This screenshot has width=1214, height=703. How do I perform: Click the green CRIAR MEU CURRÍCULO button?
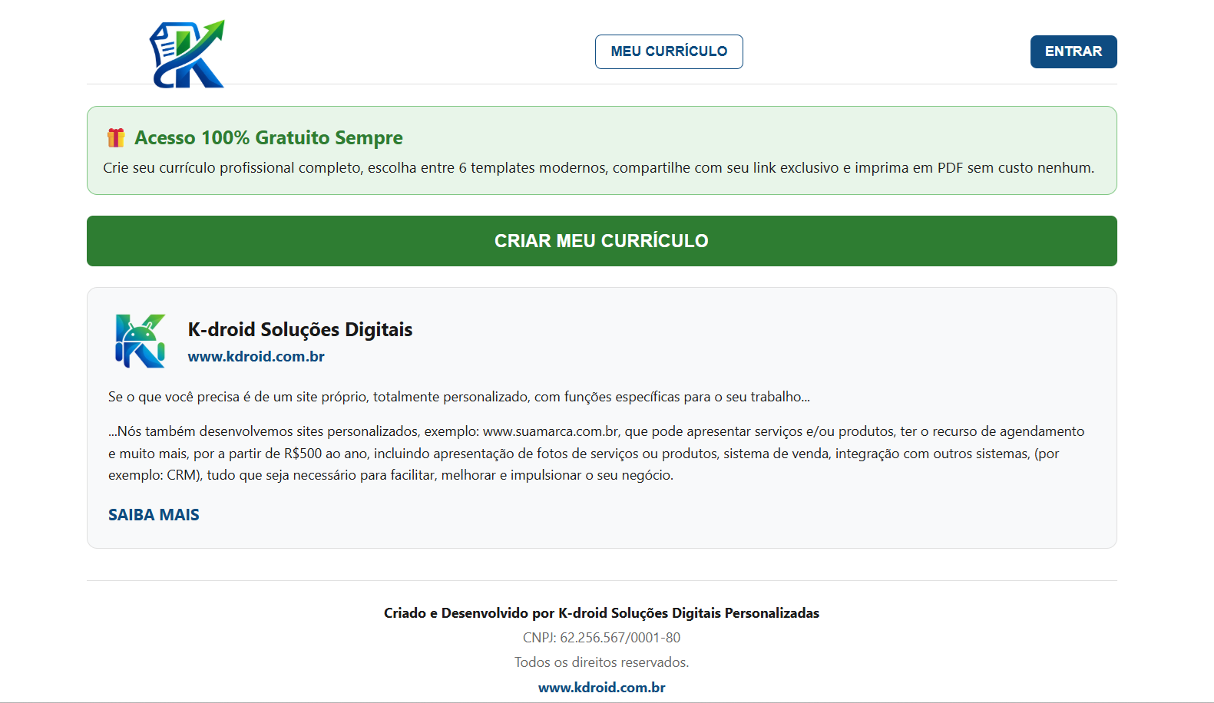point(602,241)
